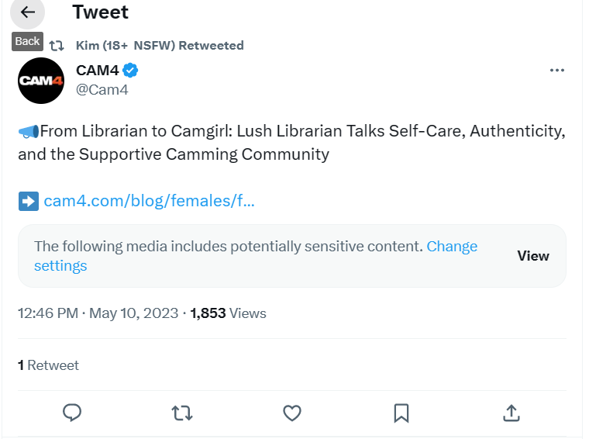Click the 1,853 Views count
This screenshot has height=439, width=589.
(x=228, y=313)
